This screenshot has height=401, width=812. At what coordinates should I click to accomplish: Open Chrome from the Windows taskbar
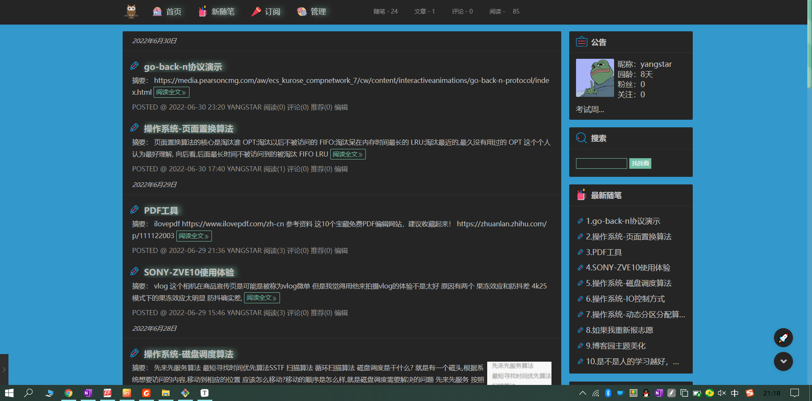pos(69,393)
